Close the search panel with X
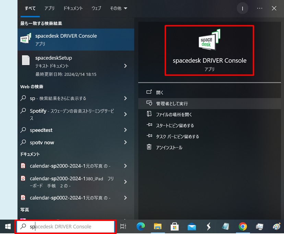Image resolution: width=284 pixels, height=234 pixels. 274,8
